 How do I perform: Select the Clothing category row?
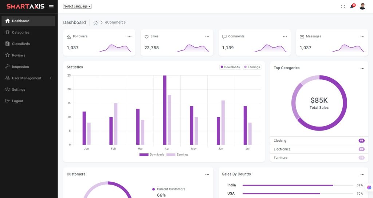click(319, 141)
